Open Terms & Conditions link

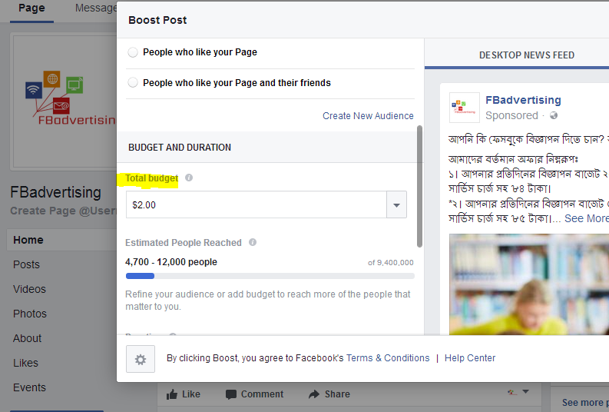(x=388, y=358)
